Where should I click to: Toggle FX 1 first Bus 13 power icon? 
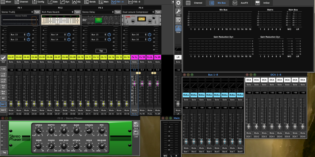28,35
